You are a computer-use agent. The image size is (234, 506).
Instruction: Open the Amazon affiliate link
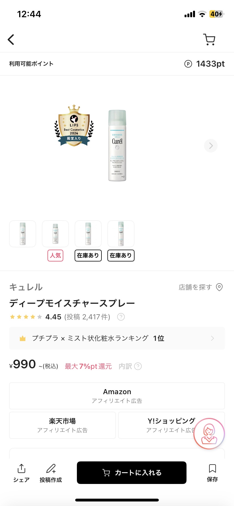click(x=117, y=396)
